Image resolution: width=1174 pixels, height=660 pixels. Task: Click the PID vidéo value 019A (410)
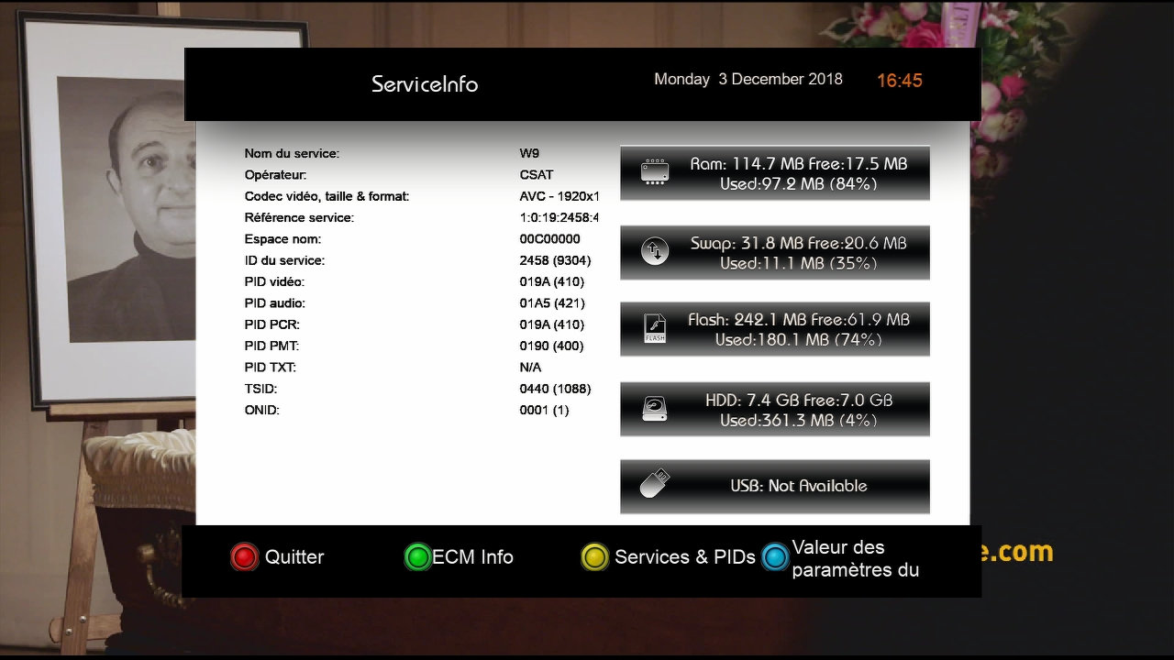[x=551, y=281]
